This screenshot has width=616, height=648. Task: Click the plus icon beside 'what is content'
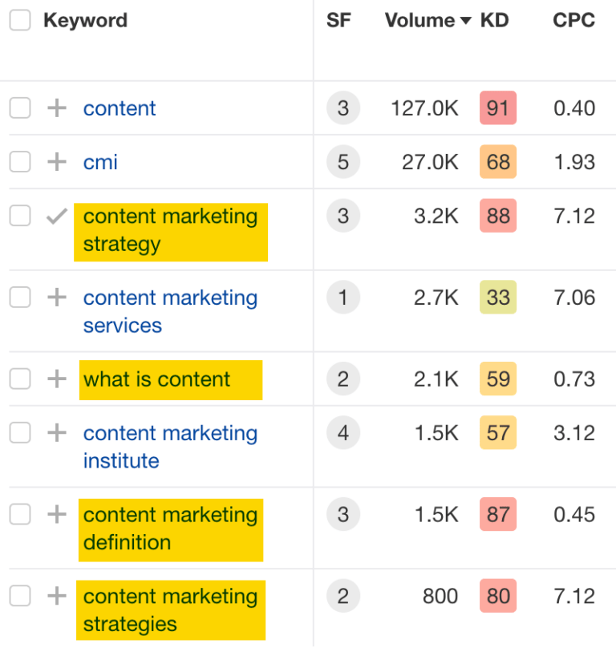coord(56,379)
